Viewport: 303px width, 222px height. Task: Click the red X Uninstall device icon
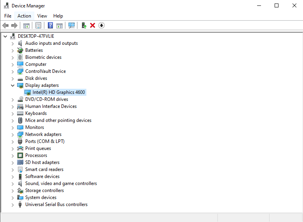pyautogui.click(x=93, y=25)
